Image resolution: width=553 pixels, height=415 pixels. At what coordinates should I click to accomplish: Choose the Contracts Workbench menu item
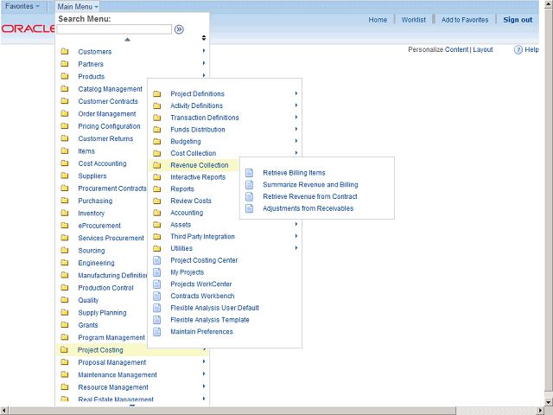coord(202,296)
